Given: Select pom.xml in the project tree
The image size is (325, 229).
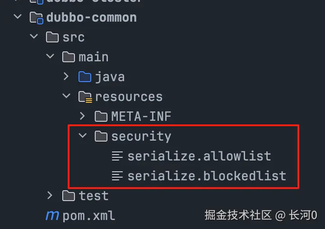Looking at the screenshot, I should pyautogui.click(x=88, y=215).
